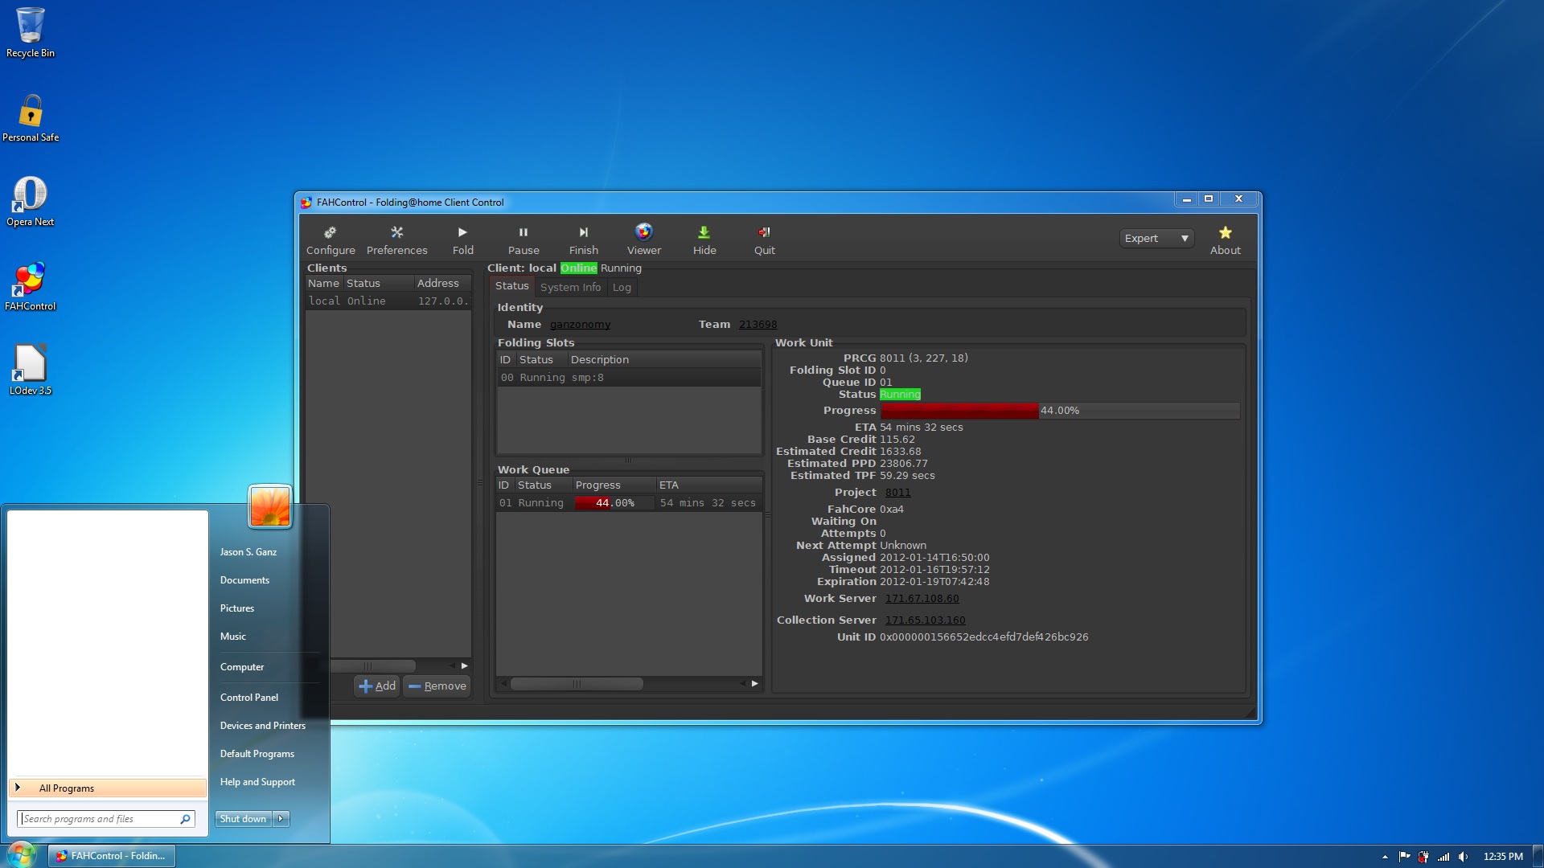Open About with the star icon
The image size is (1544, 868).
coord(1225,240)
